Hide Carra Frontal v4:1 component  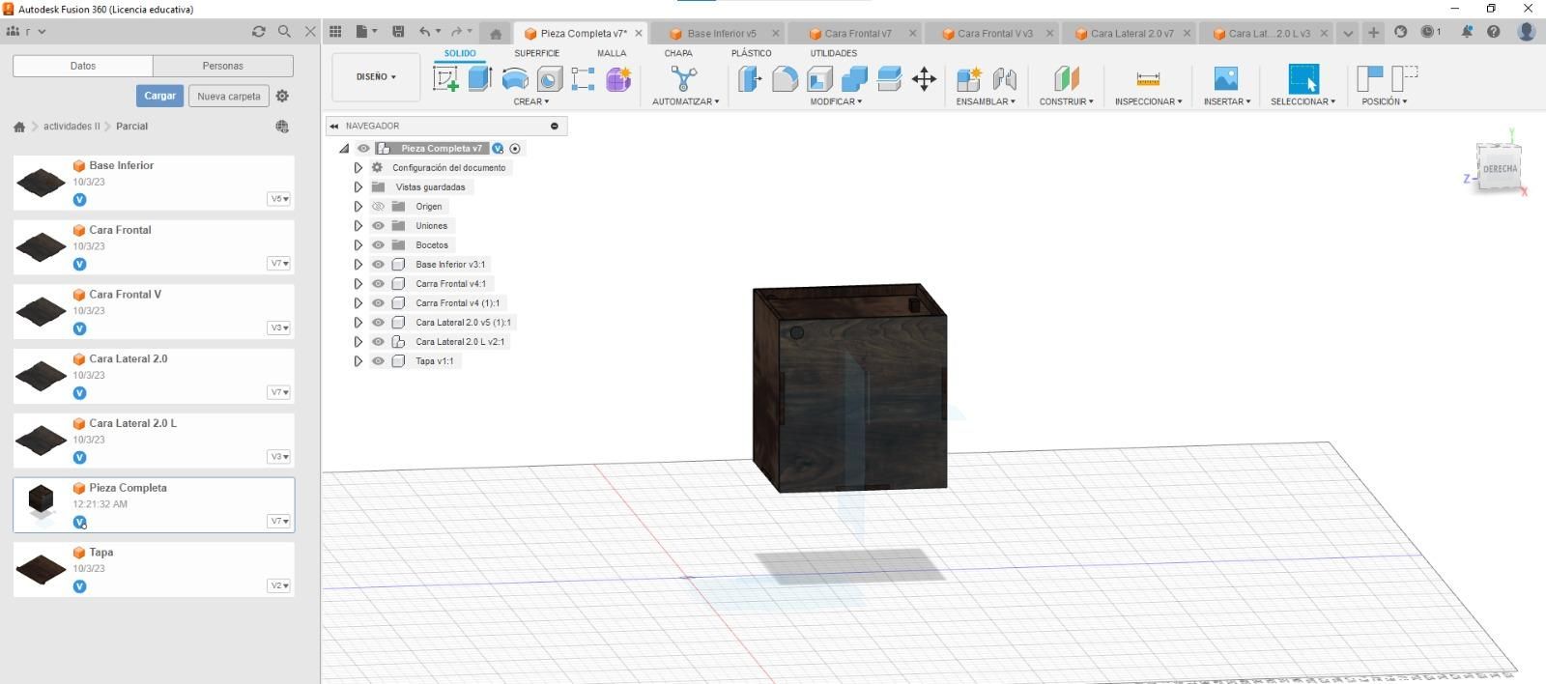point(378,283)
